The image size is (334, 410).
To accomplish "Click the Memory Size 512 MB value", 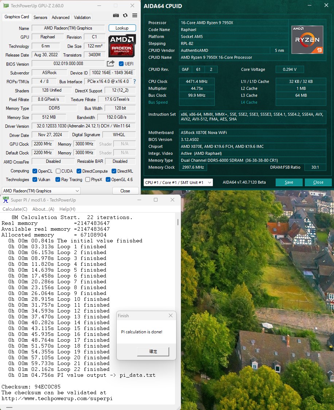I will click(49, 117).
